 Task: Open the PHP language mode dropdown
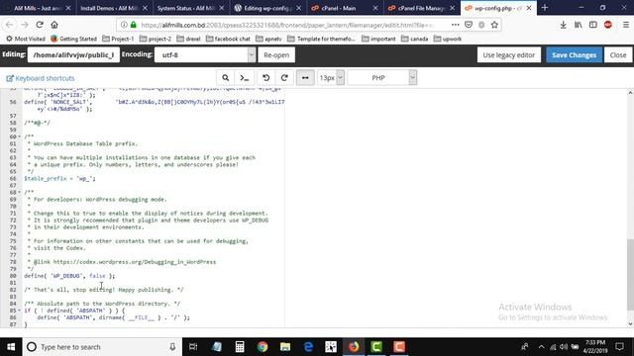[381, 78]
